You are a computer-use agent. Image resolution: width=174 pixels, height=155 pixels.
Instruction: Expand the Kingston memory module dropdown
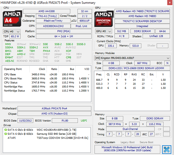[x=132, y=58]
